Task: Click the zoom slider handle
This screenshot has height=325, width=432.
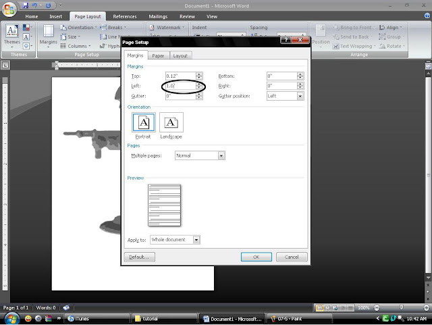Action: pyautogui.click(x=402, y=307)
